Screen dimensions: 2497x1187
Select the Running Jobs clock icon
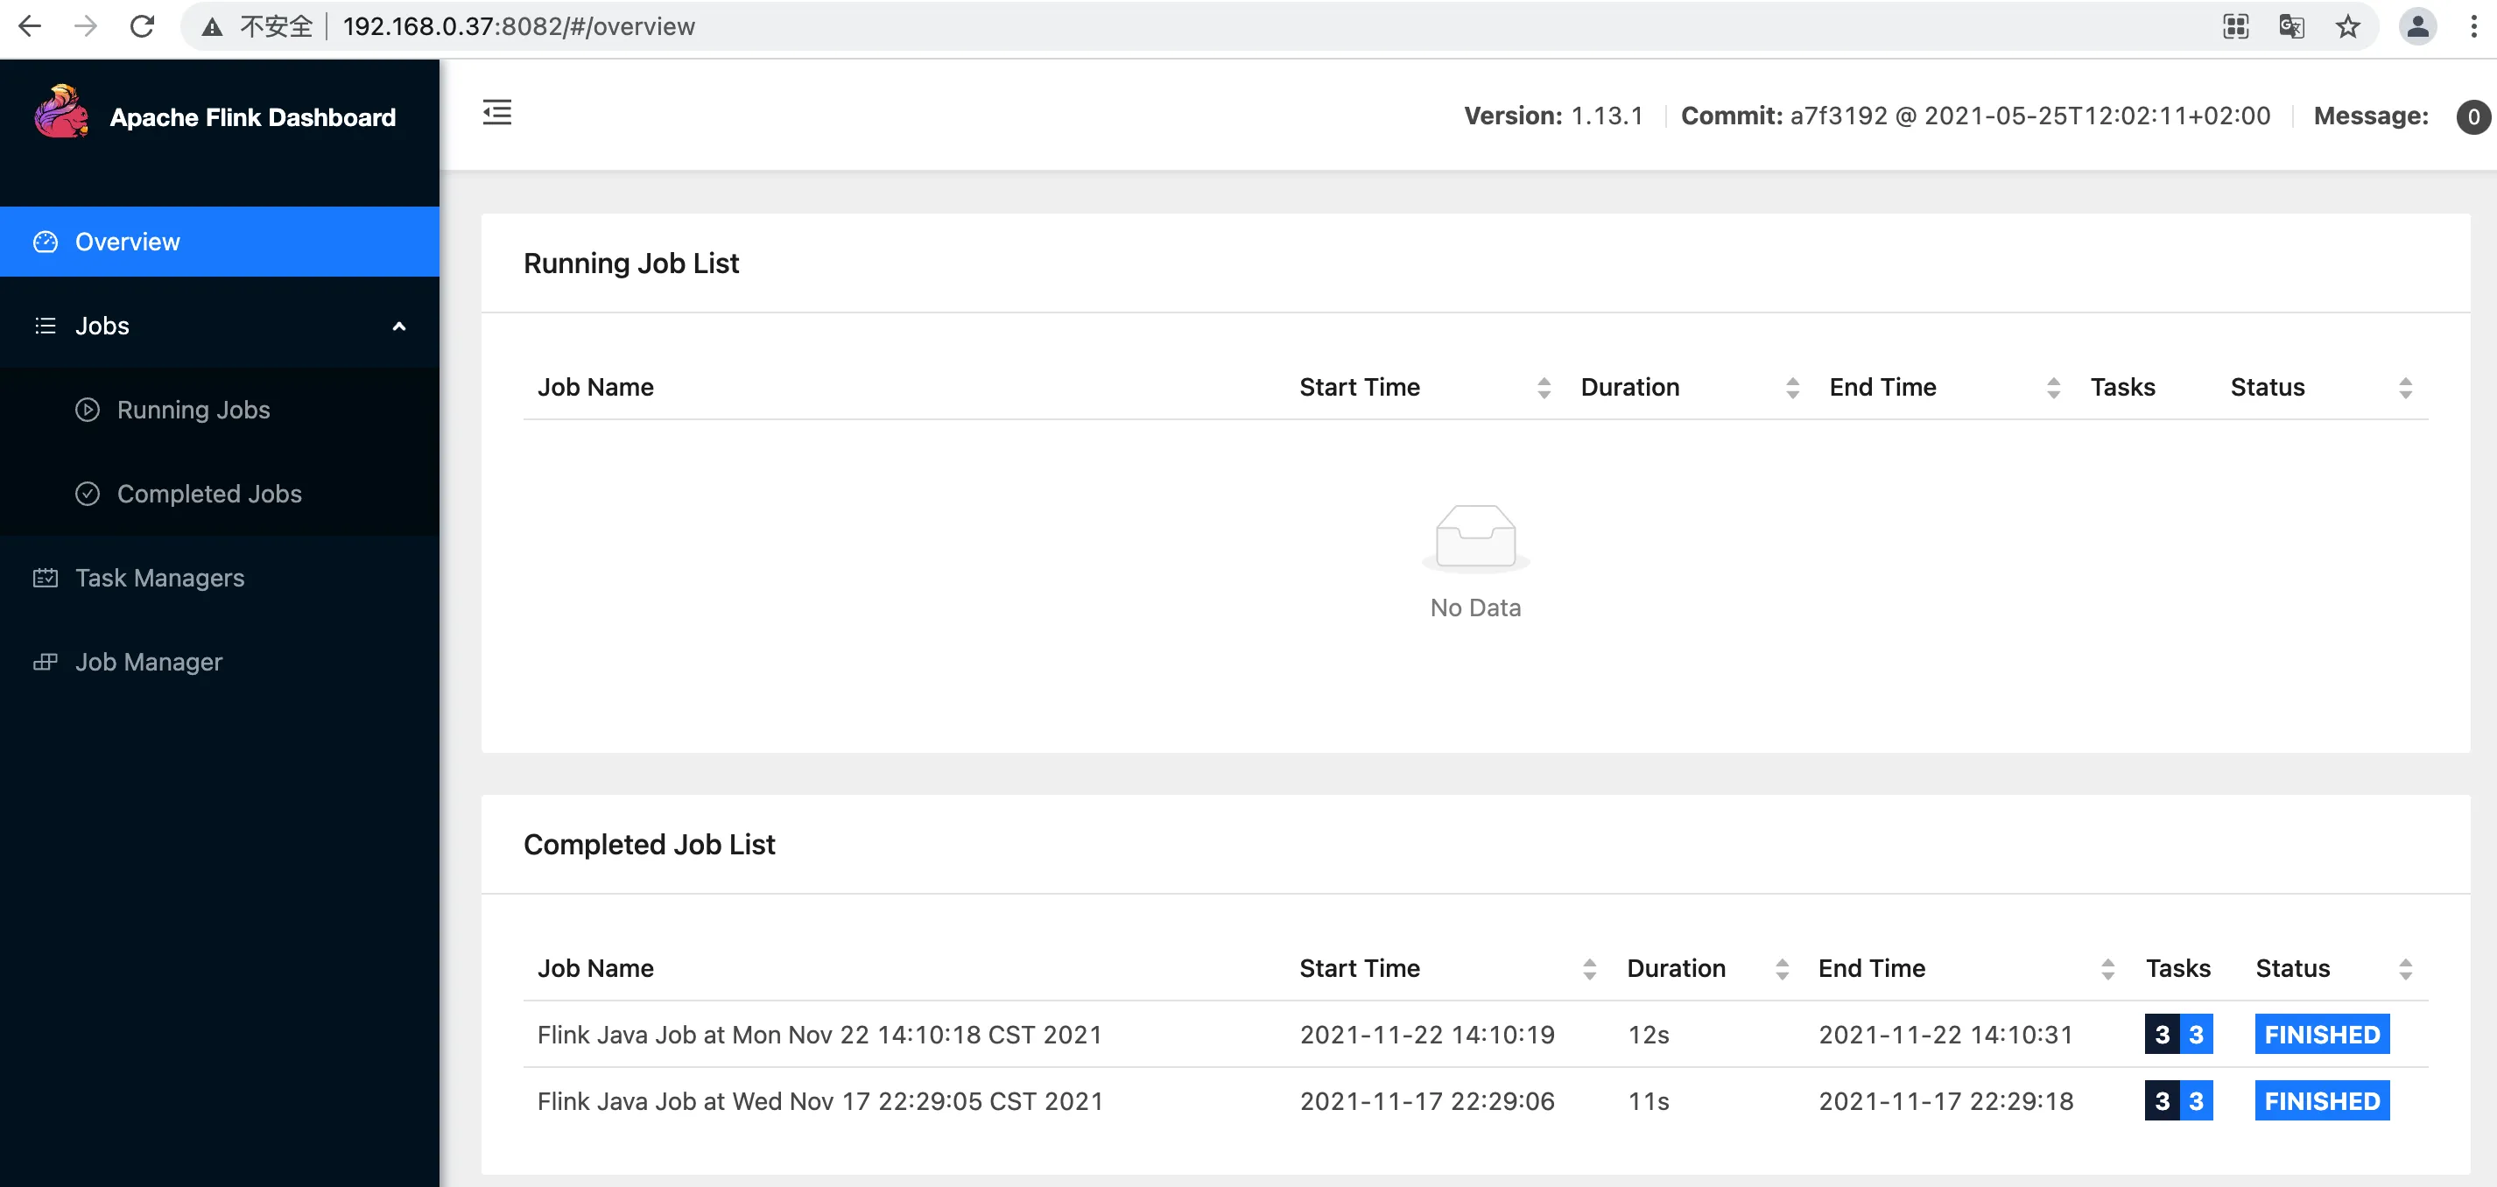(x=89, y=411)
